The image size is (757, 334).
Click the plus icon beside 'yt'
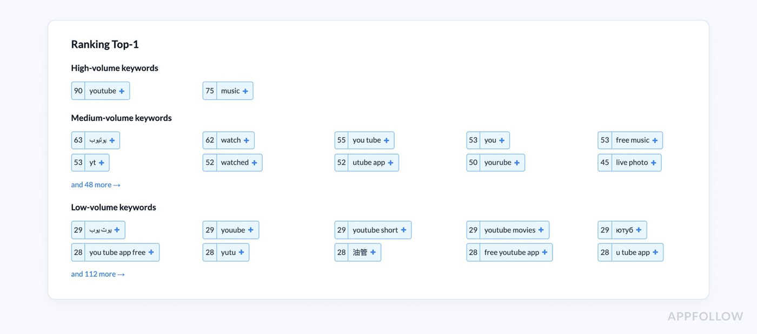point(101,163)
